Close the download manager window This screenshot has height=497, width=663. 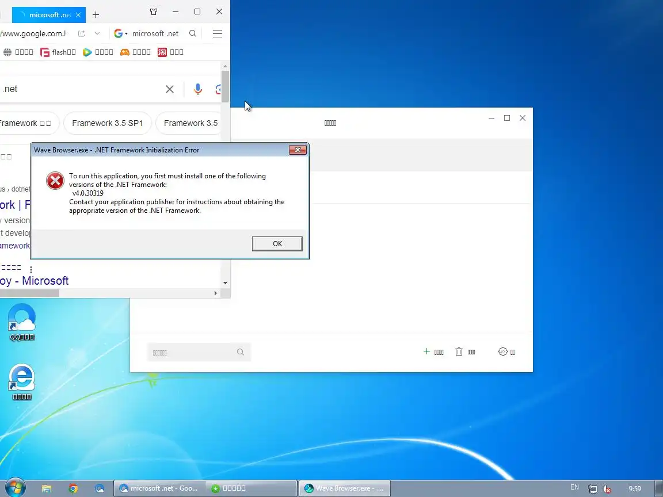click(523, 118)
